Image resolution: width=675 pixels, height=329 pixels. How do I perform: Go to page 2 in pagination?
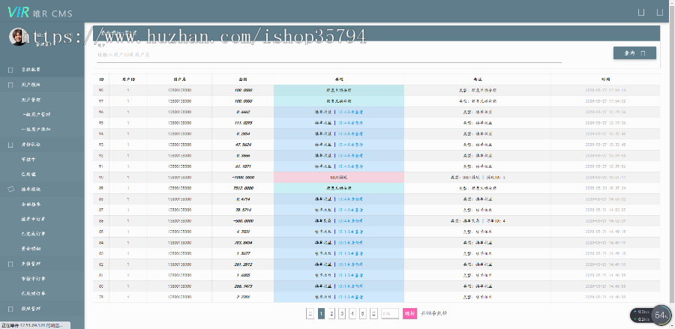(x=331, y=314)
